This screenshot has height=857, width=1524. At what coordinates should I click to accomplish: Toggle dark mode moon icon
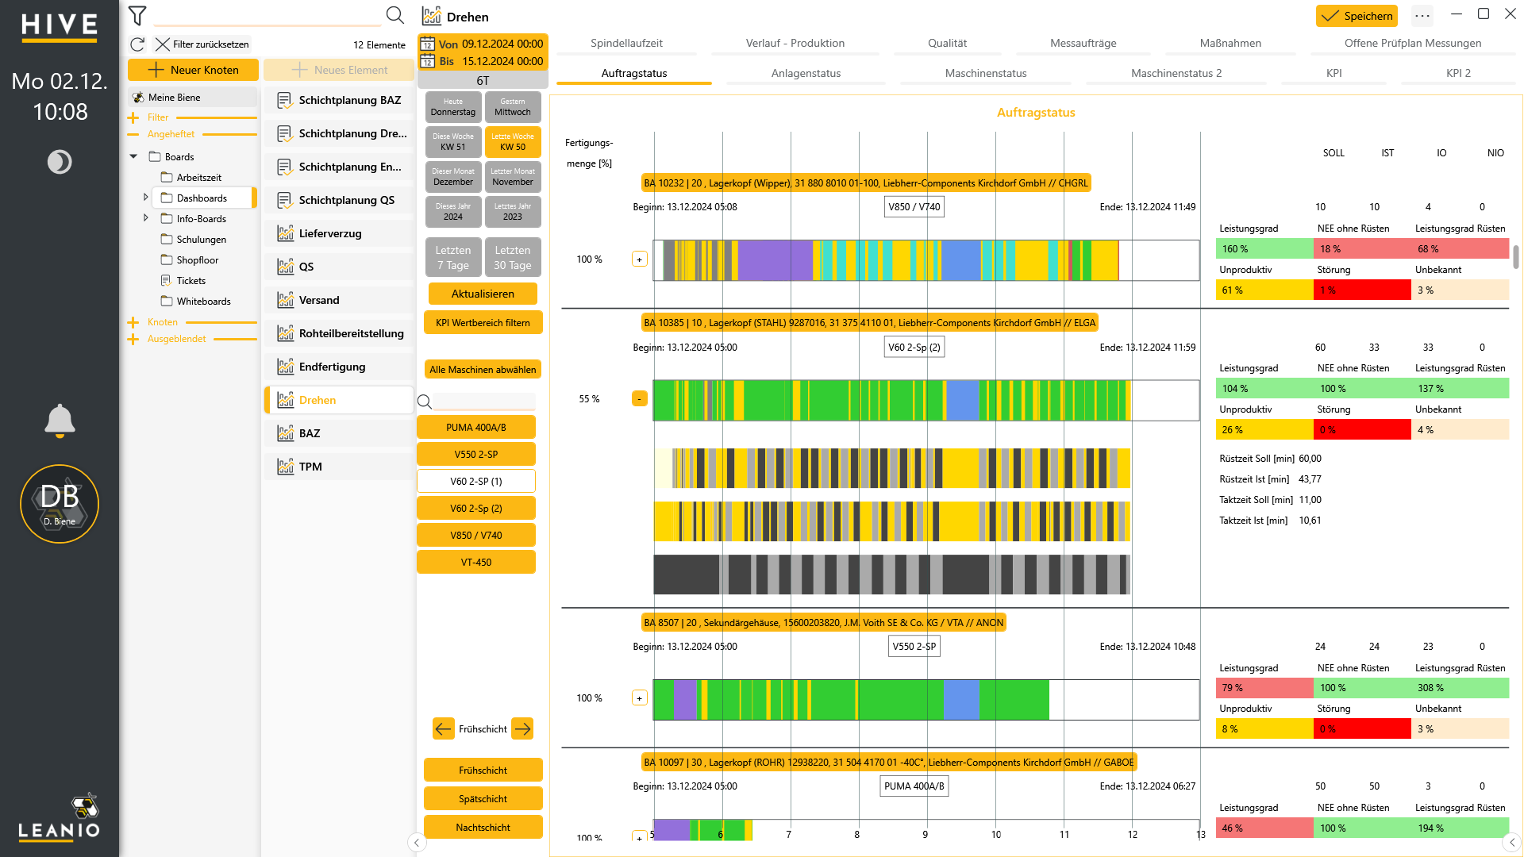point(60,162)
